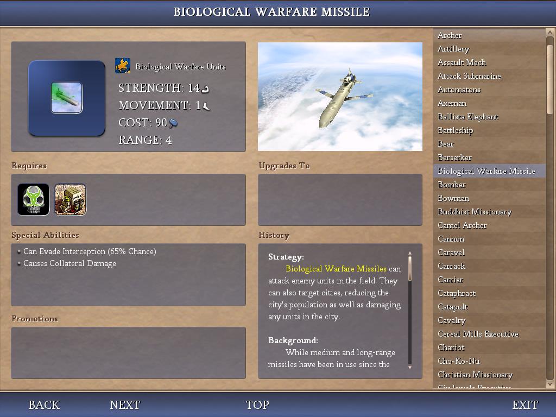Click the History panel scrollbar thumb
The image size is (556, 417).
pyautogui.click(x=410, y=268)
